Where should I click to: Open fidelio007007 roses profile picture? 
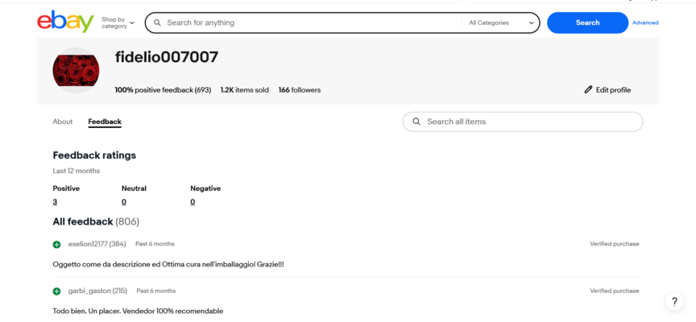76,70
